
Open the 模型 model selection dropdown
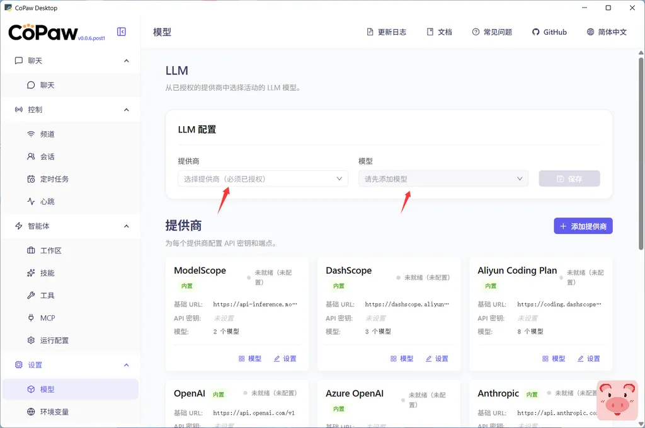pos(443,178)
